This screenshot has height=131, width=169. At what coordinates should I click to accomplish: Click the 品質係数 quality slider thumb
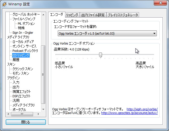100,55
